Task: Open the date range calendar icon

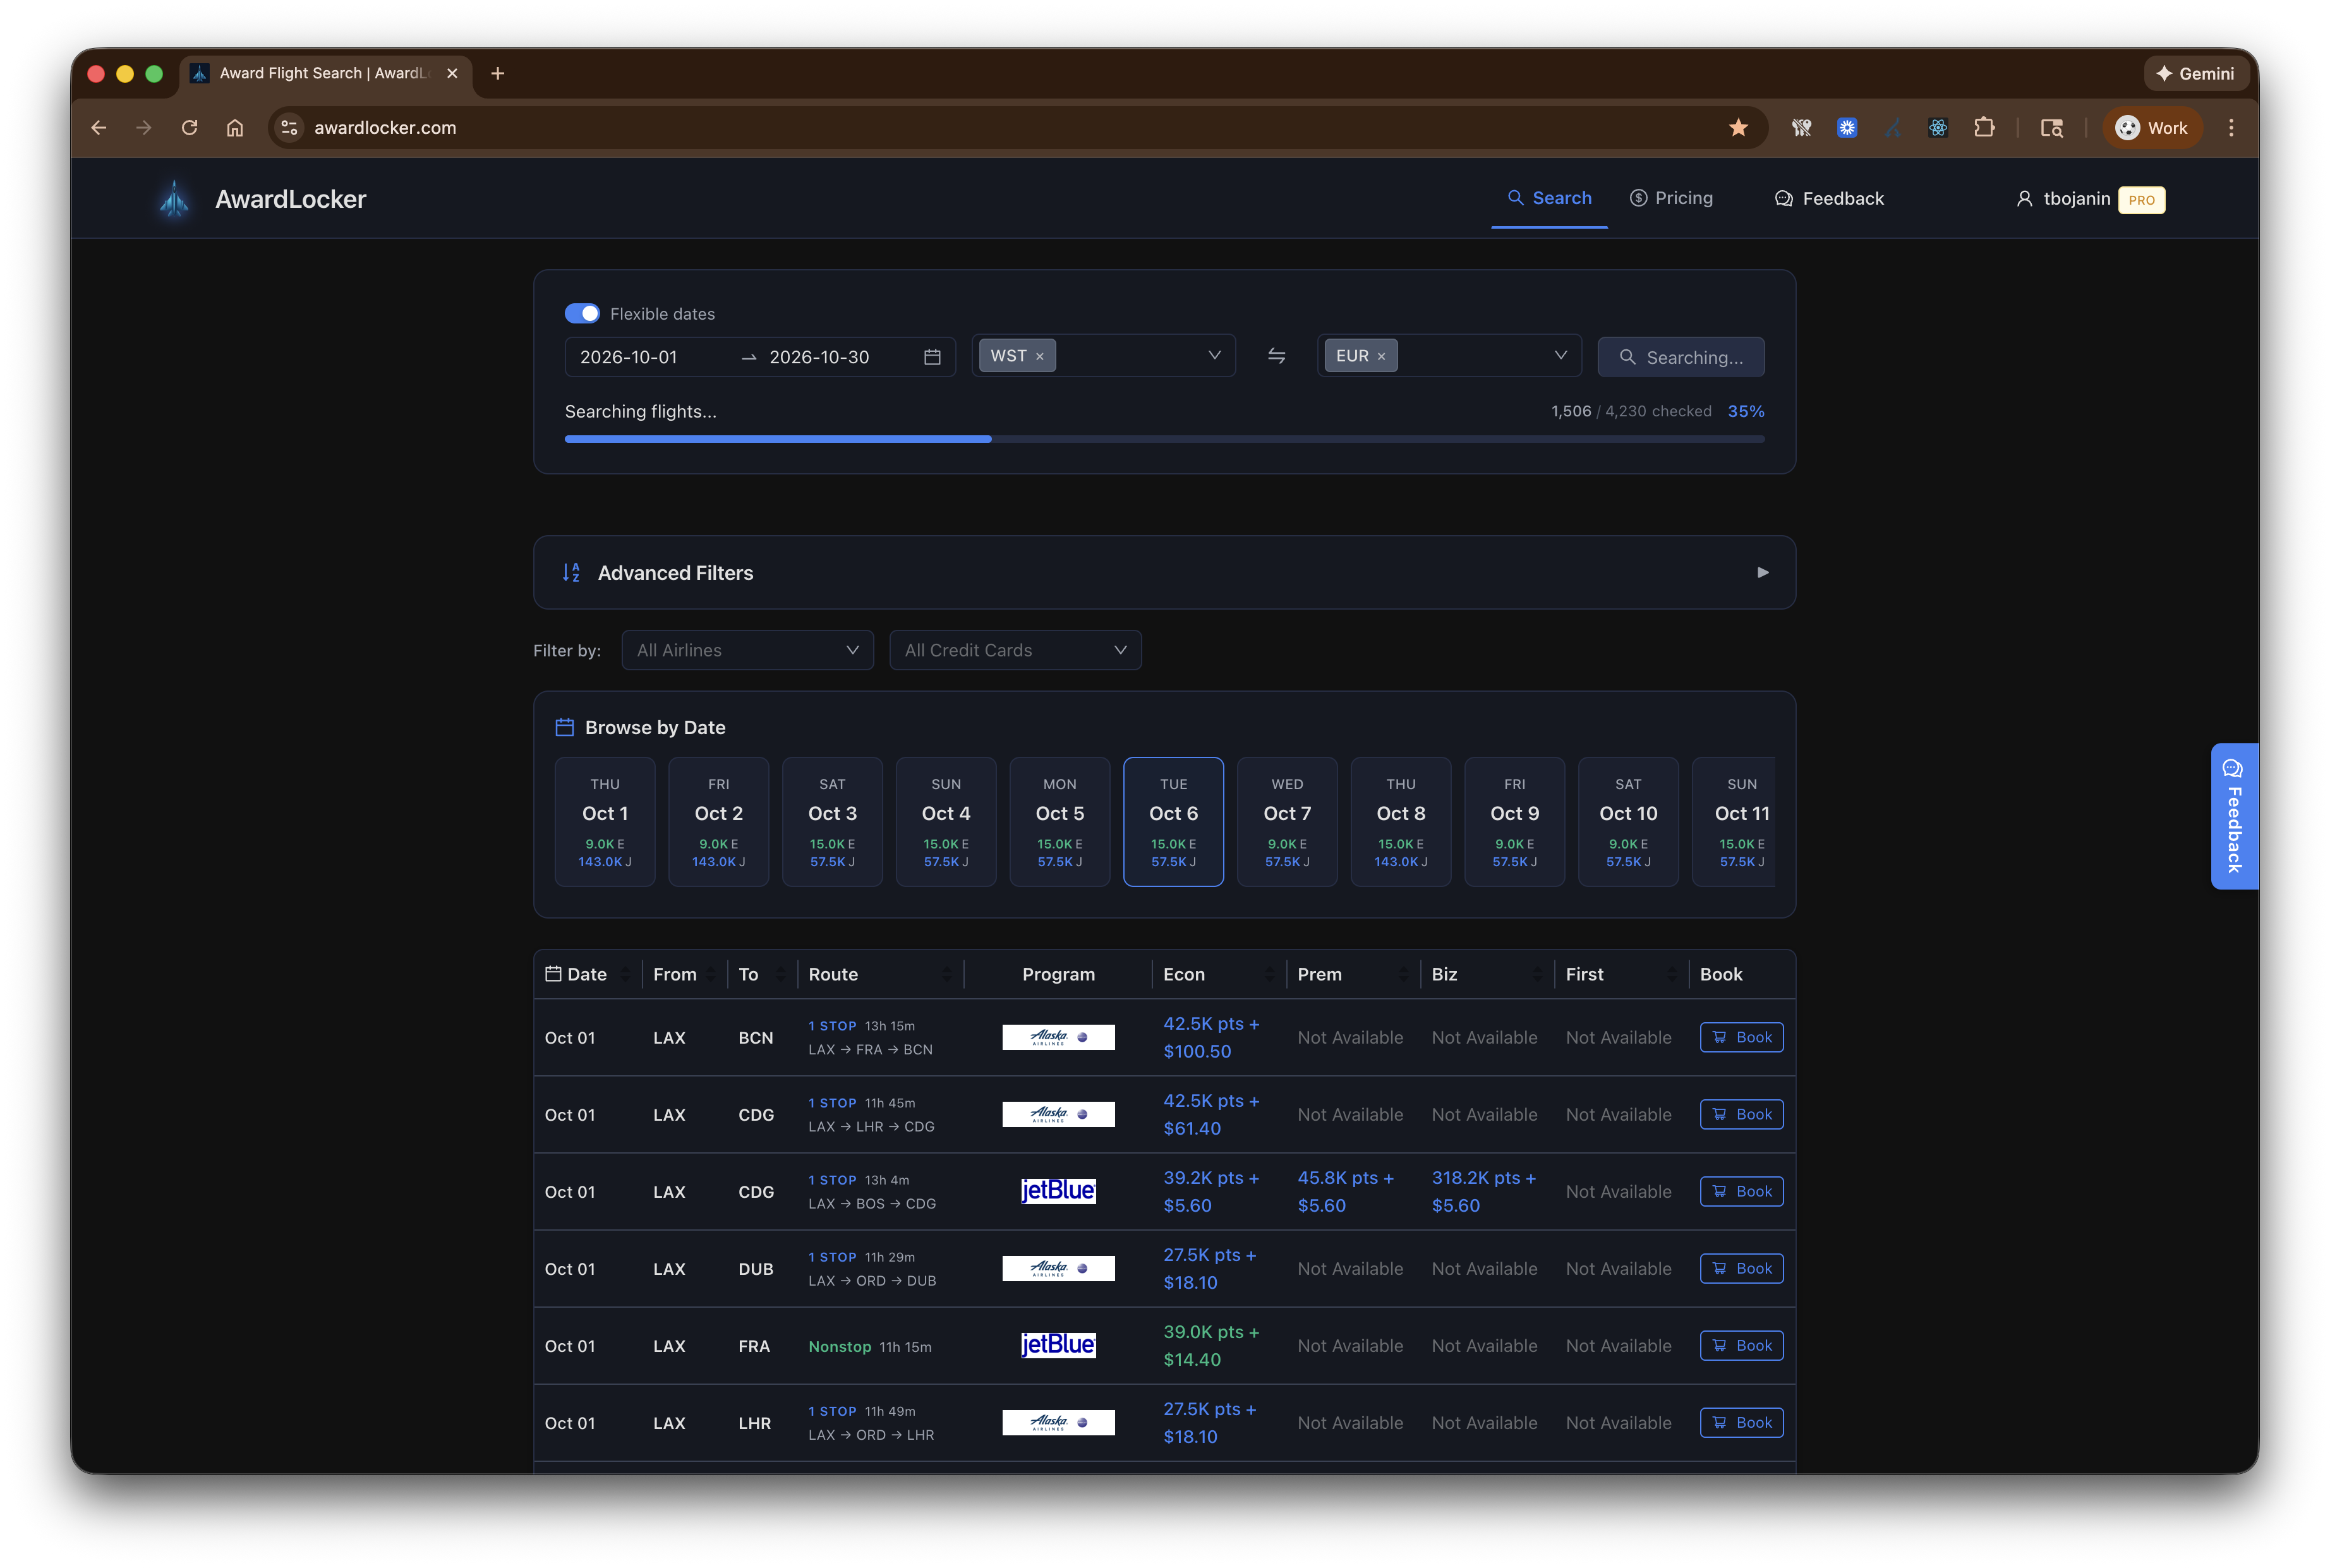Action: point(932,357)
